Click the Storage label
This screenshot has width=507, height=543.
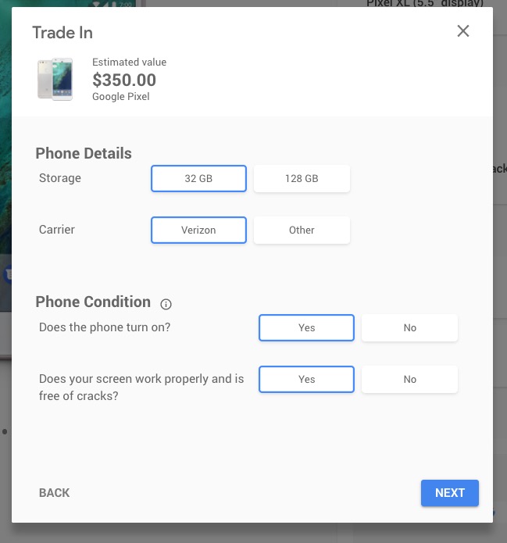pyautogui.click(x=60, y=178)
